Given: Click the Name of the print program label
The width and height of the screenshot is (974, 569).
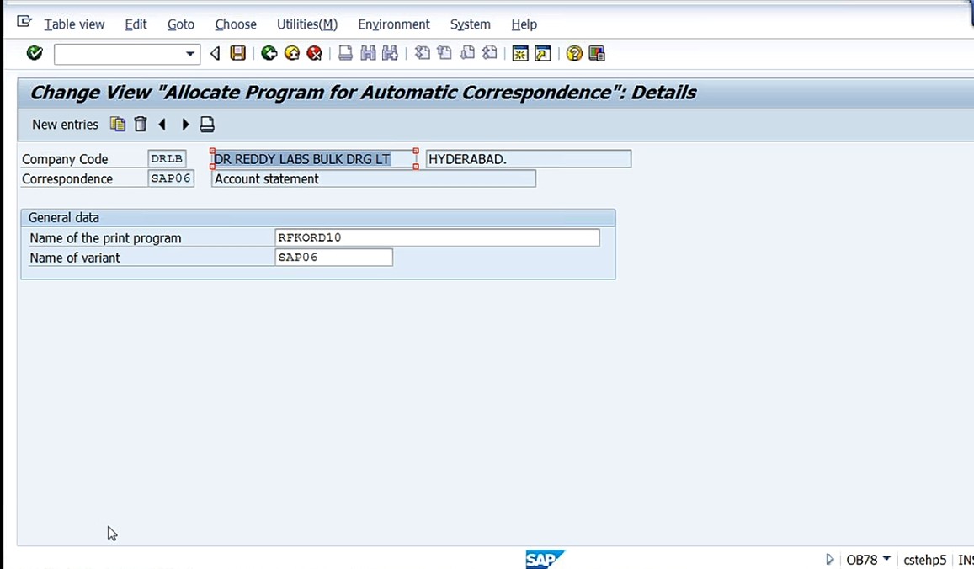Looking at the screenshot, I should [105, 238].
